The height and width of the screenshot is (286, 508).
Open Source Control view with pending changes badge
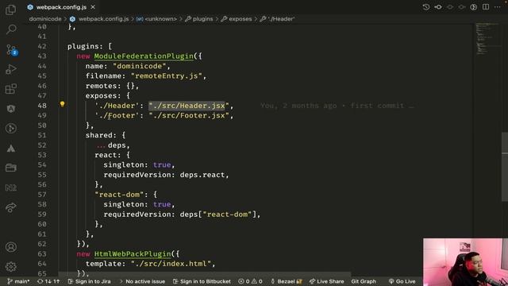(x=11, y=50)
